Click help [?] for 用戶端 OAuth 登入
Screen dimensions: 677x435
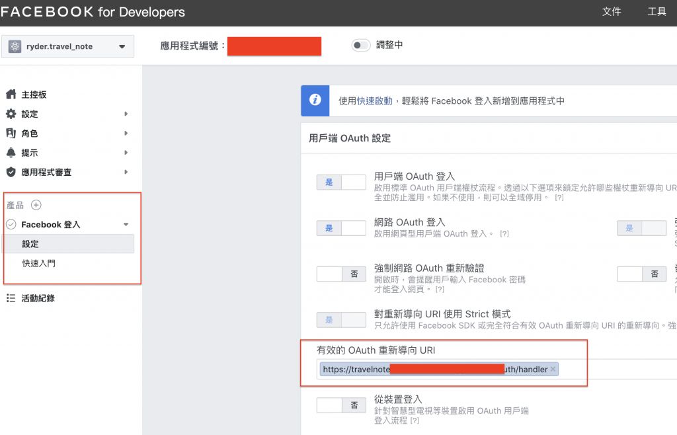[x=559, y=198]
